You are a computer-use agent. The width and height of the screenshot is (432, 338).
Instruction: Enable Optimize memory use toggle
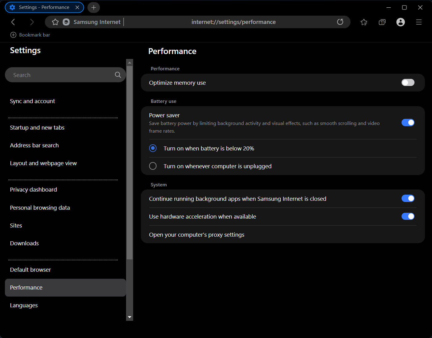pos(408,83)
